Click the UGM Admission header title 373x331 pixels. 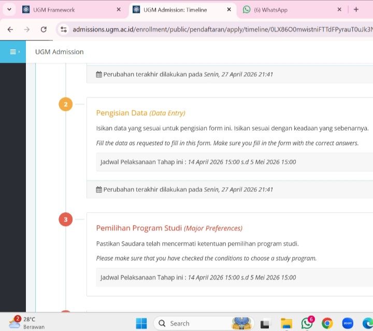60,52
